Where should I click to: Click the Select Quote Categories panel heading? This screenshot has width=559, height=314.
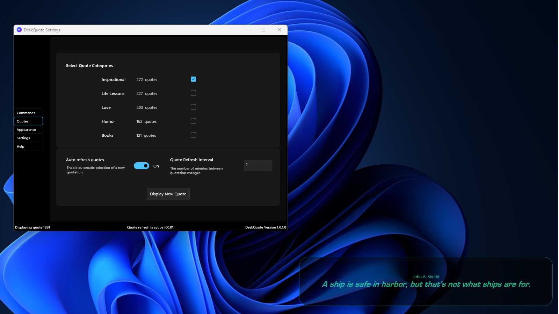[89, 65]
